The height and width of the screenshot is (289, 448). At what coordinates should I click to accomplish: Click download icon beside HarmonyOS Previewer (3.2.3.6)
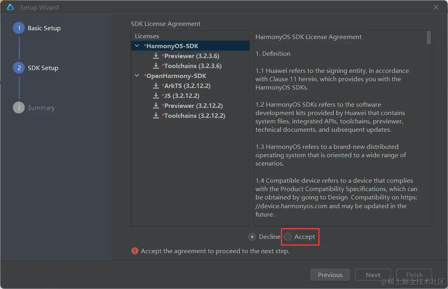pos(156,56)
